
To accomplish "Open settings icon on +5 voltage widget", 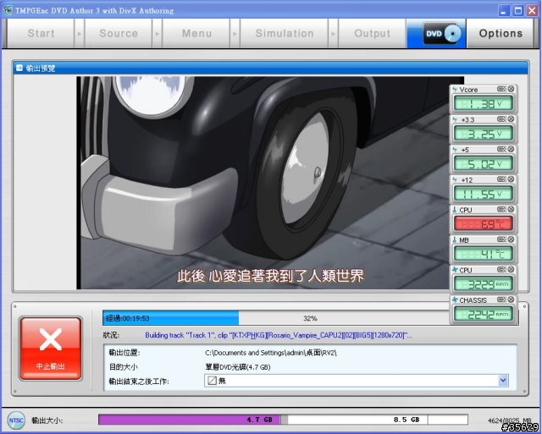I will coord(501,149).
